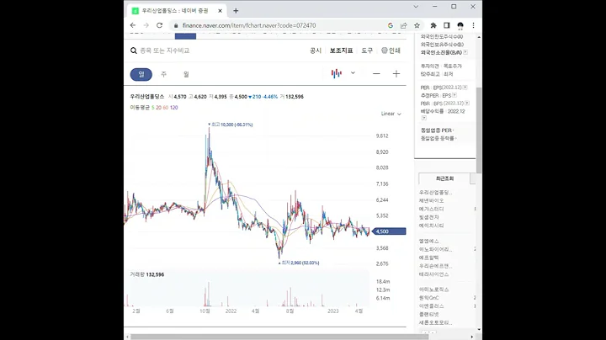Click the 최저 2,960 low marker
This screenshot has height=340, width=606.
[299, 263]
